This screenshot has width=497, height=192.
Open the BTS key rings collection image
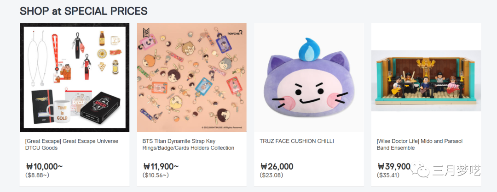(x=192, y=77)
